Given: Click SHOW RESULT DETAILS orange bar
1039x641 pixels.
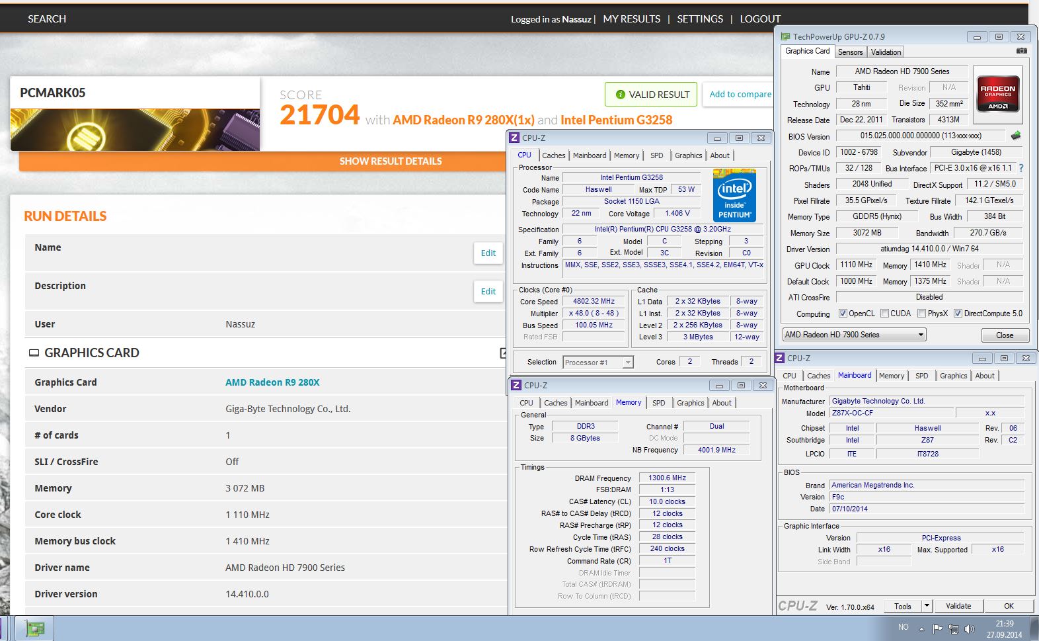Looking at the screenshot, I should (x=262, y=161).
